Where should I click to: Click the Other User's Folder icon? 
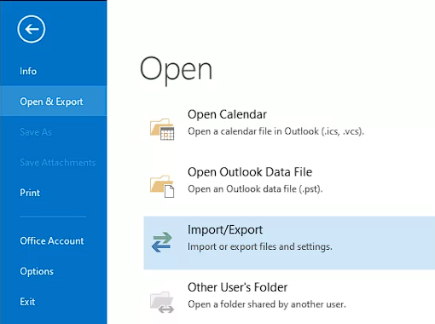[162, 302]
